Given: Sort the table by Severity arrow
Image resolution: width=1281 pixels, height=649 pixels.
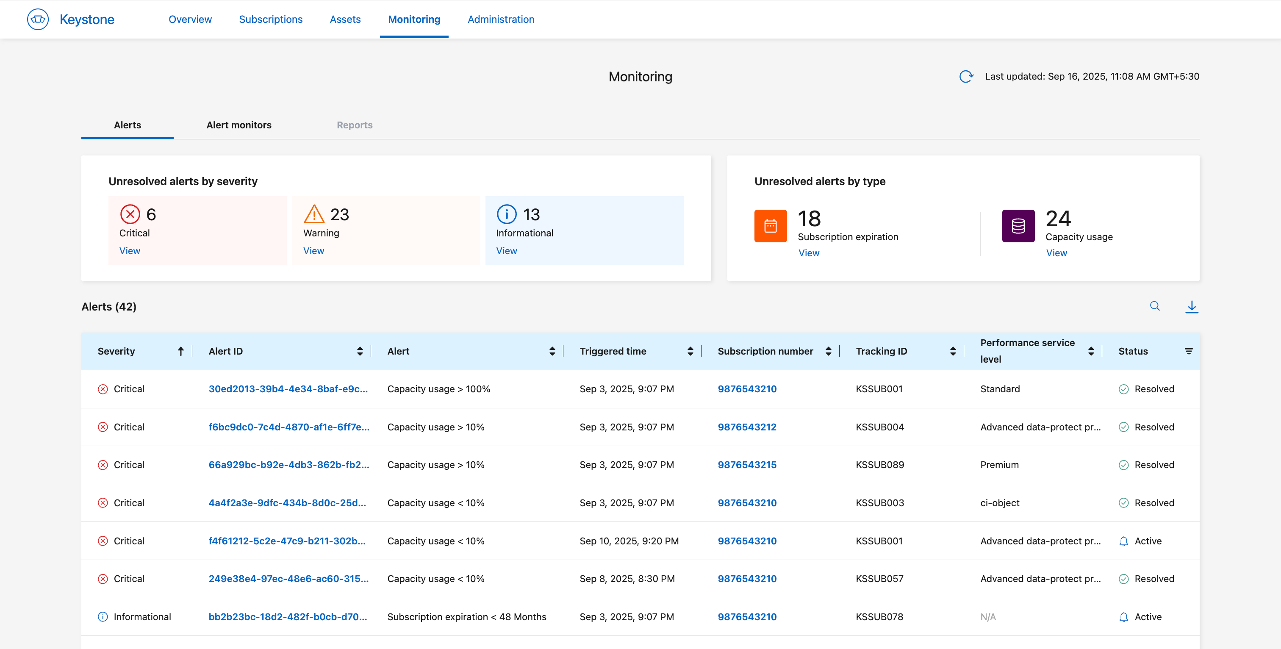Looking at the screenshot, I should (181, 351).
